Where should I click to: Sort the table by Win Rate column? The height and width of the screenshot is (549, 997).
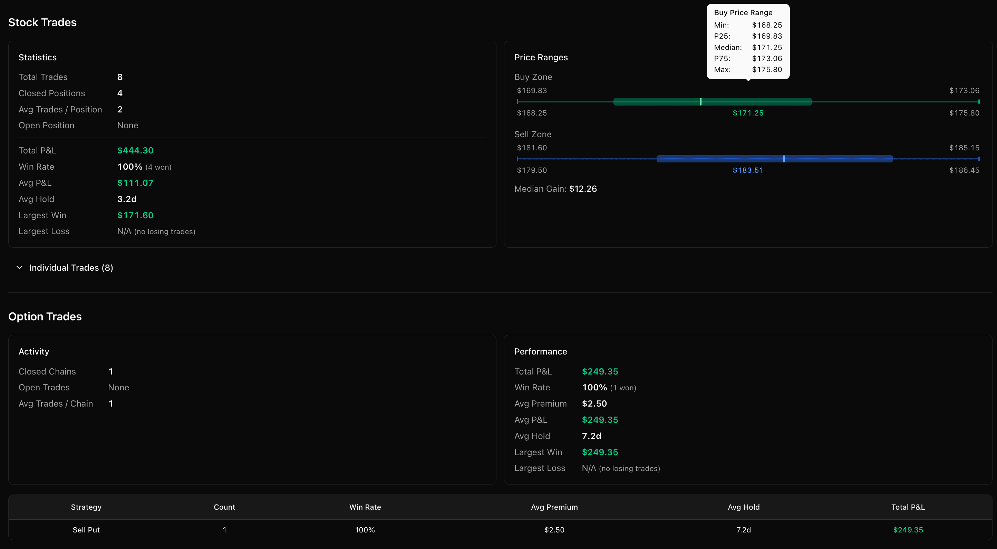click(365, 507)
